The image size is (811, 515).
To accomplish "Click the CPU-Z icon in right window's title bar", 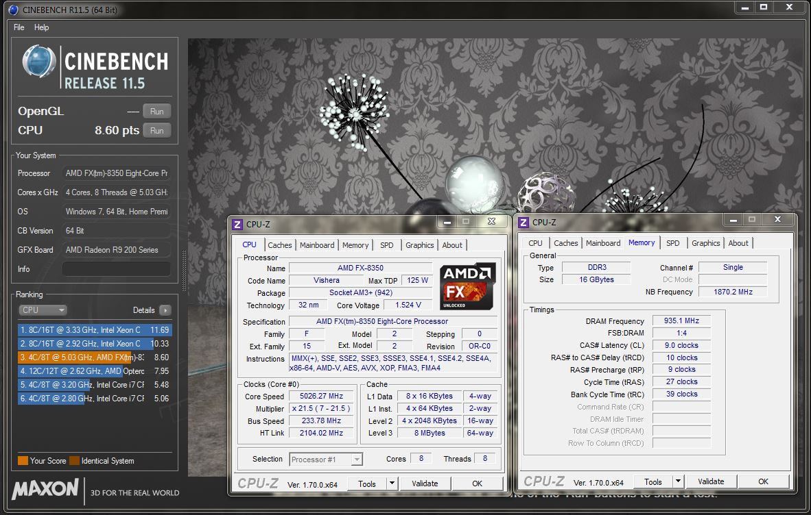I will (524, 223).
